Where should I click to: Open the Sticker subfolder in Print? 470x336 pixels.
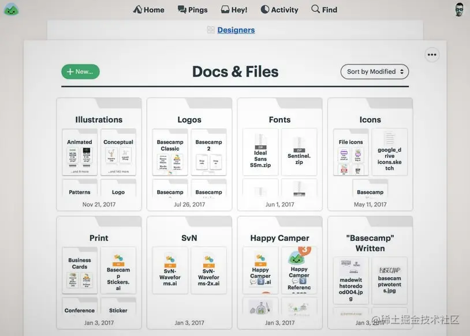click(118, 307)
